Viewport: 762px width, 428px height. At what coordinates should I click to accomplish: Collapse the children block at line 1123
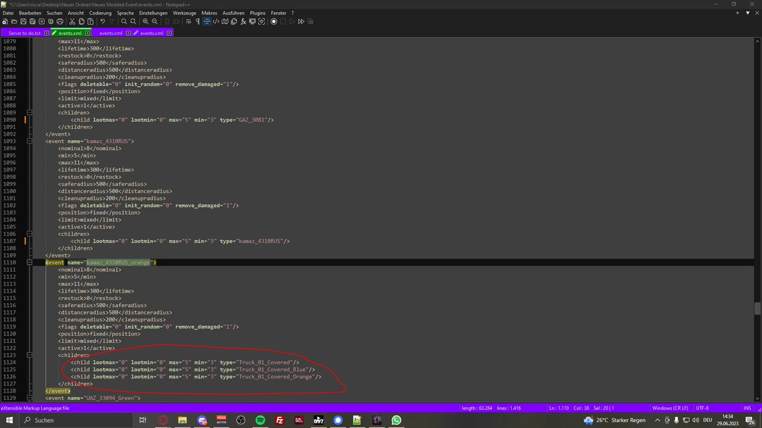click(x=29, y=355)
